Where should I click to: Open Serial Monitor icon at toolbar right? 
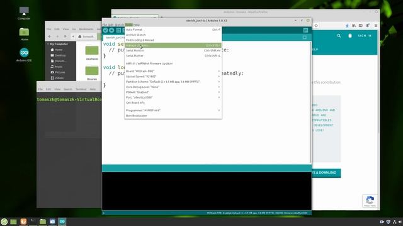pos(305,30)
